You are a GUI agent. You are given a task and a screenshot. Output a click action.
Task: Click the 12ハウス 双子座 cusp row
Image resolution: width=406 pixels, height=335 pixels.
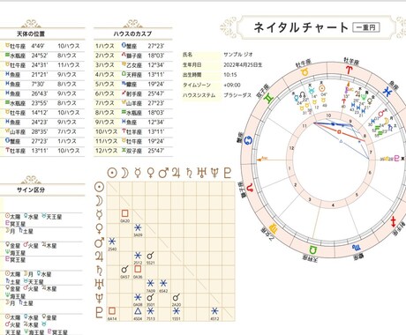click(133, 151)
